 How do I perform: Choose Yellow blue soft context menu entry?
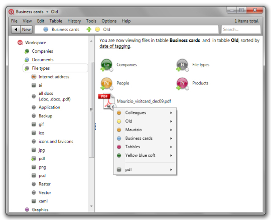(x=145, y=155)
